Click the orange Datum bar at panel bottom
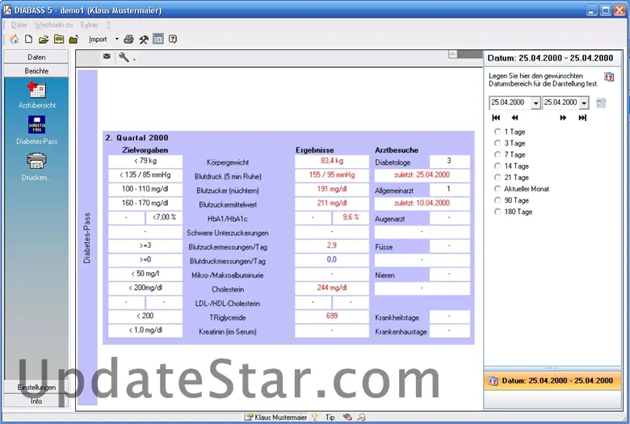 click(552, 380)
